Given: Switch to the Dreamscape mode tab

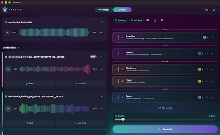Looking at the screenshot, I should click(104, 10).
